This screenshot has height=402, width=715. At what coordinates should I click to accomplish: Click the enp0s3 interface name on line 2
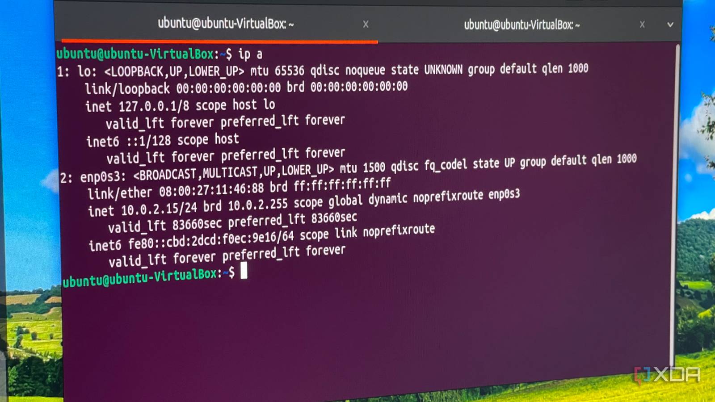(103, 177)
